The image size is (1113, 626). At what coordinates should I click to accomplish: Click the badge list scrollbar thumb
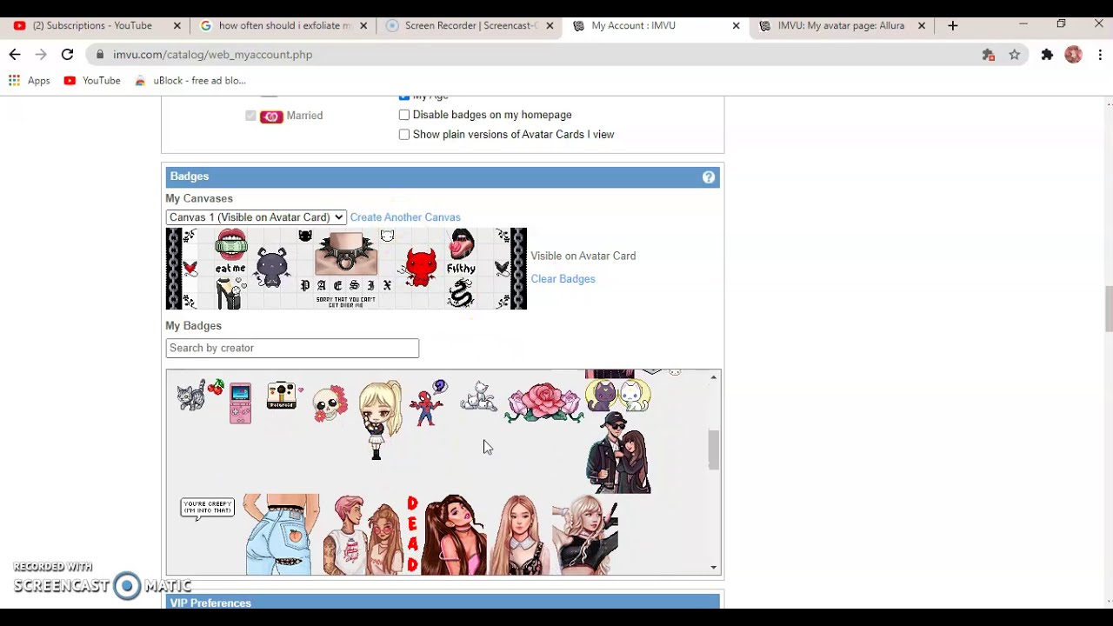point(714,450)
